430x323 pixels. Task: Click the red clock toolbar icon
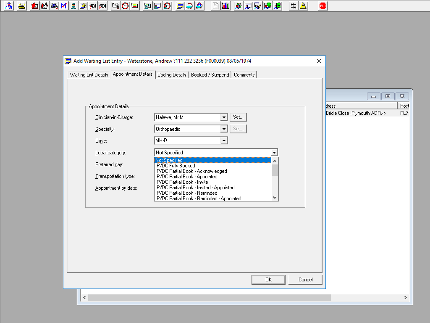125,6
